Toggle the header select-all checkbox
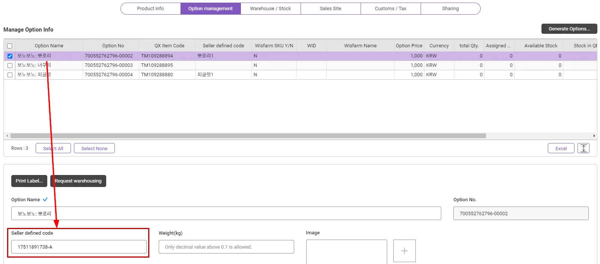 click(x=10, y=46)
